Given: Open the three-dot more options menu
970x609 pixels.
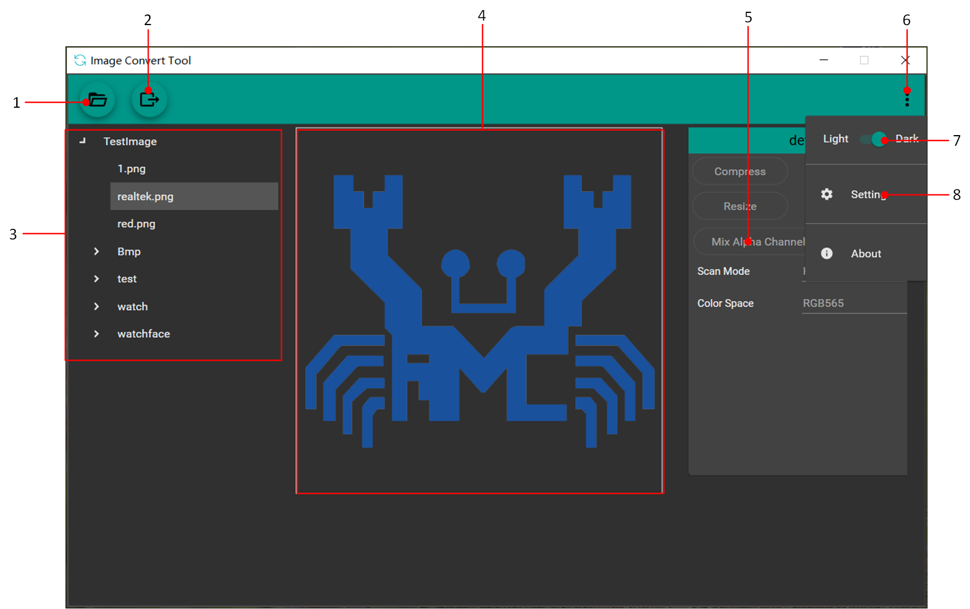Looking at the screenshot, I should coord(906,100).
